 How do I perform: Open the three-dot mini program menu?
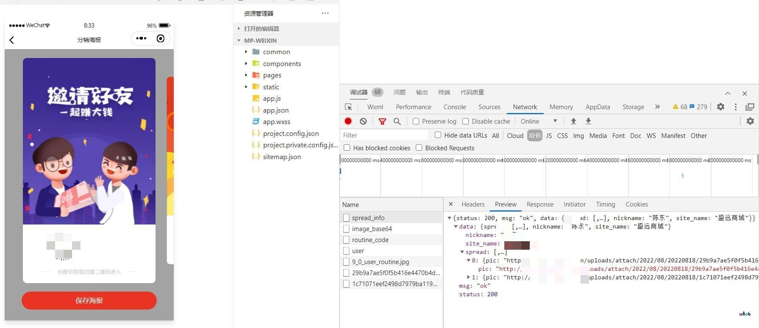point(142,39)
